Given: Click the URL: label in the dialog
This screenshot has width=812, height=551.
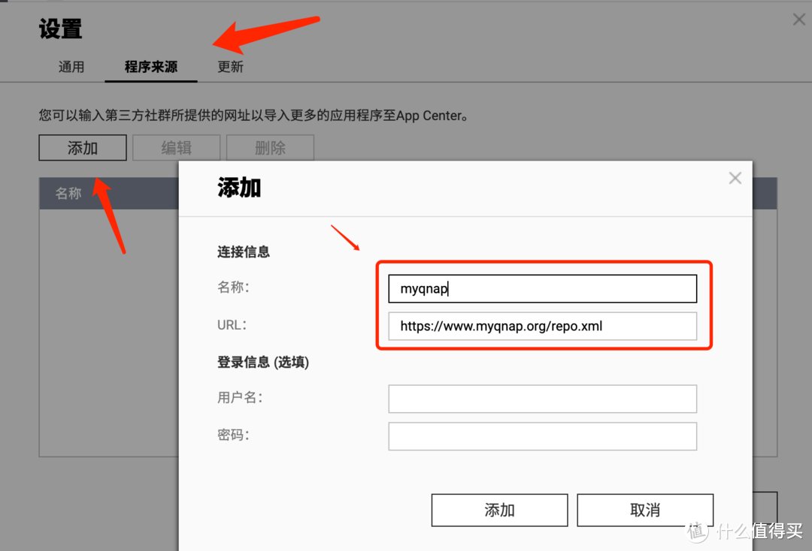Looking at the screenshot, I should [x=232, y=324].
